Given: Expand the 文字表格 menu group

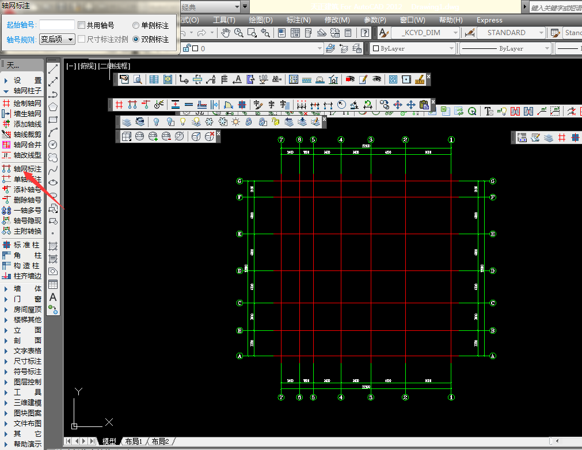Looking at the screenshot, I should (22, 350).
